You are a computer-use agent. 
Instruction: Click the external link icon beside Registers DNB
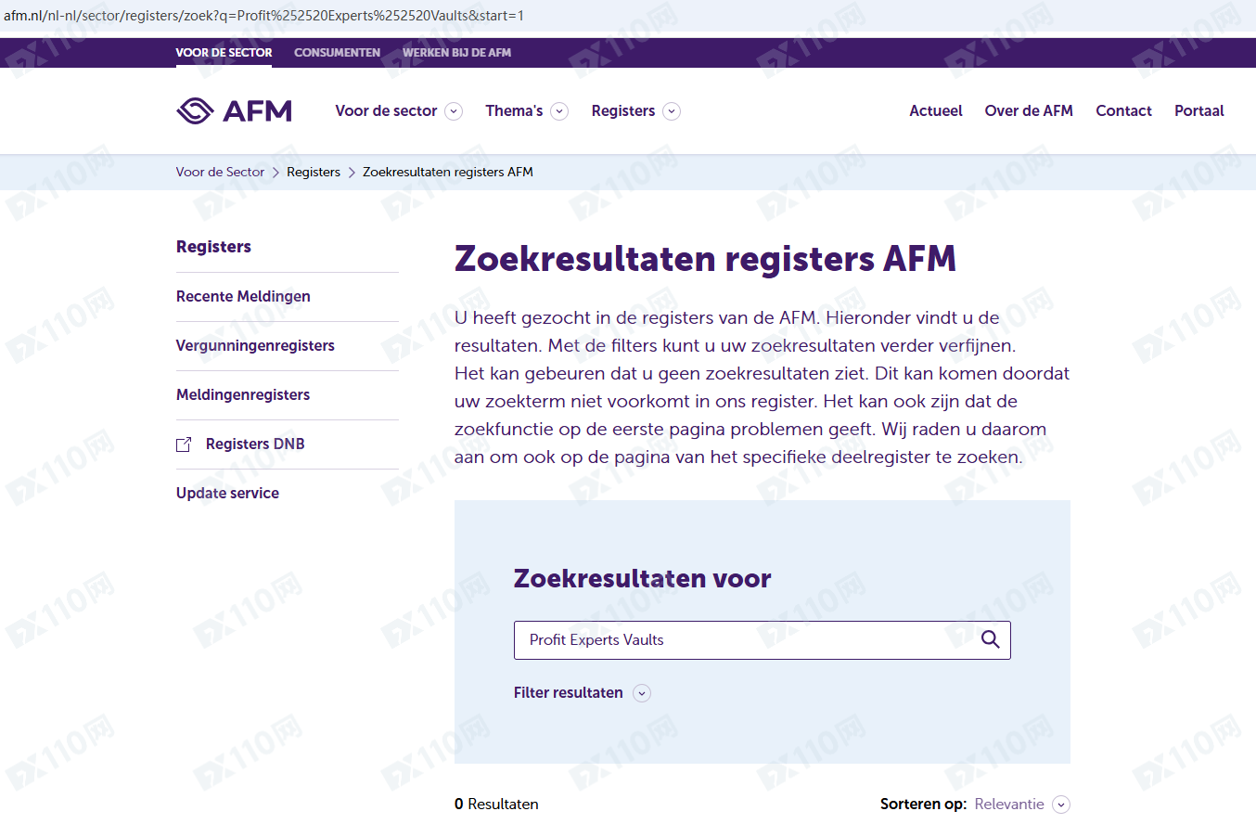coord(184,444)
